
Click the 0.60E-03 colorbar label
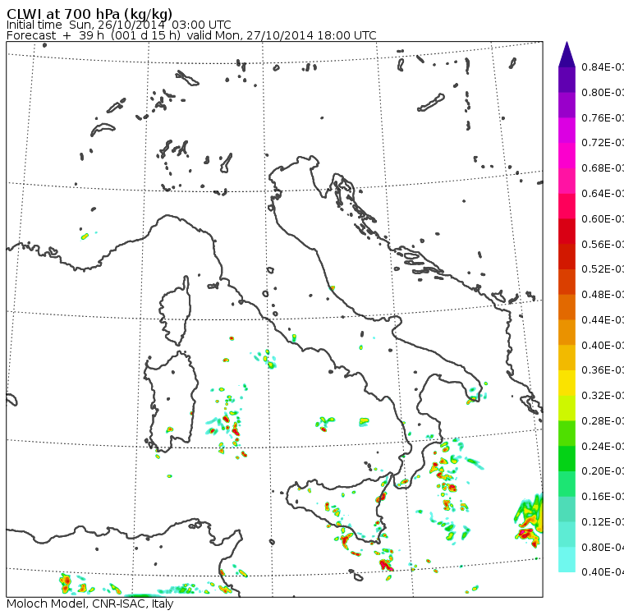(x=603, y=219)
